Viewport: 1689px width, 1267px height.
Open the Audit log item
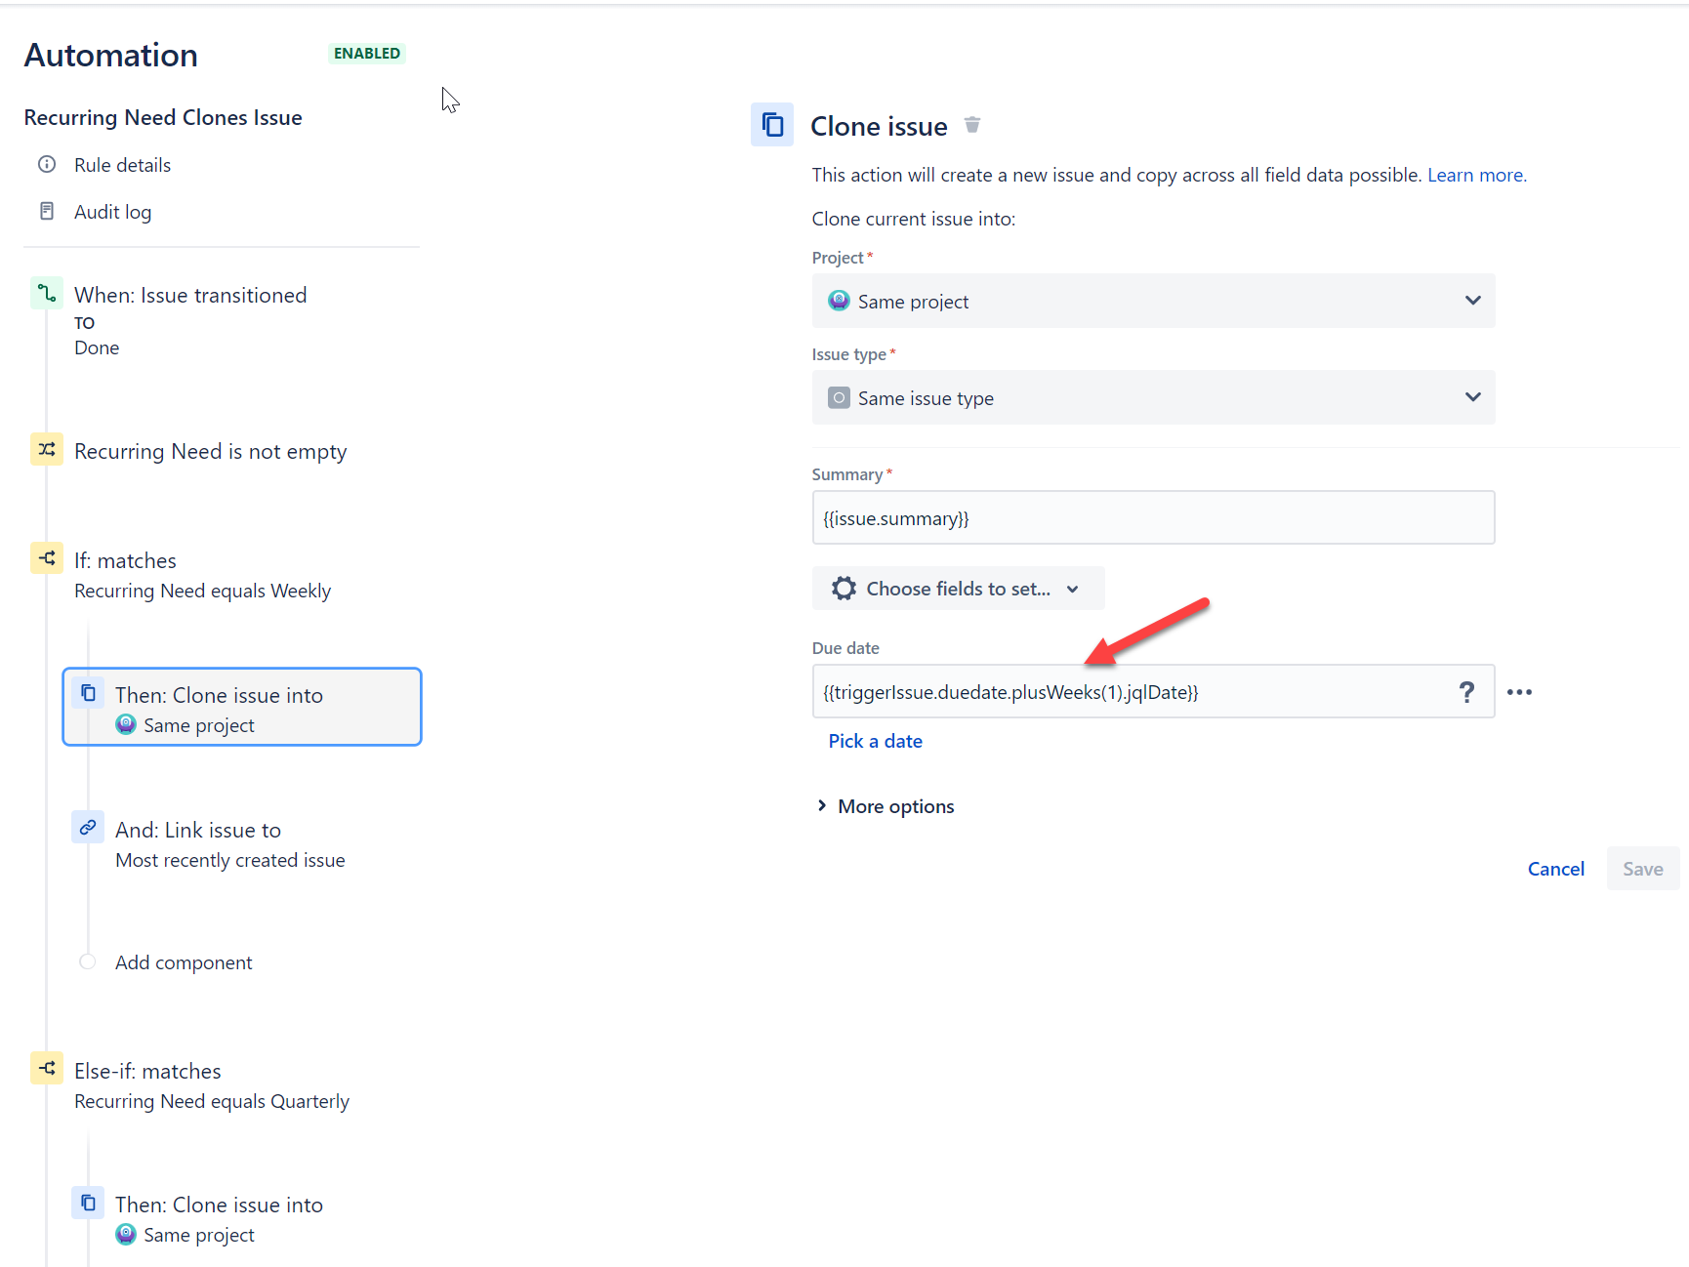coord(112,212)
